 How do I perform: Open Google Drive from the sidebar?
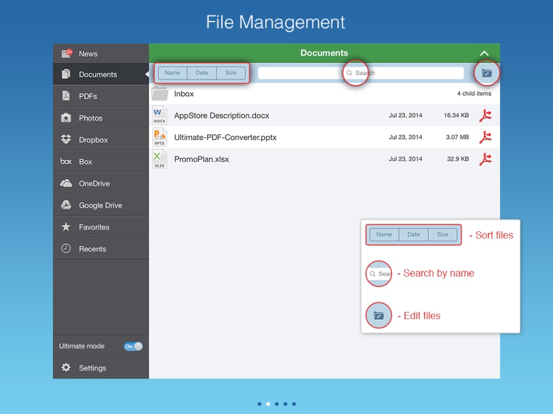[100, 205]
